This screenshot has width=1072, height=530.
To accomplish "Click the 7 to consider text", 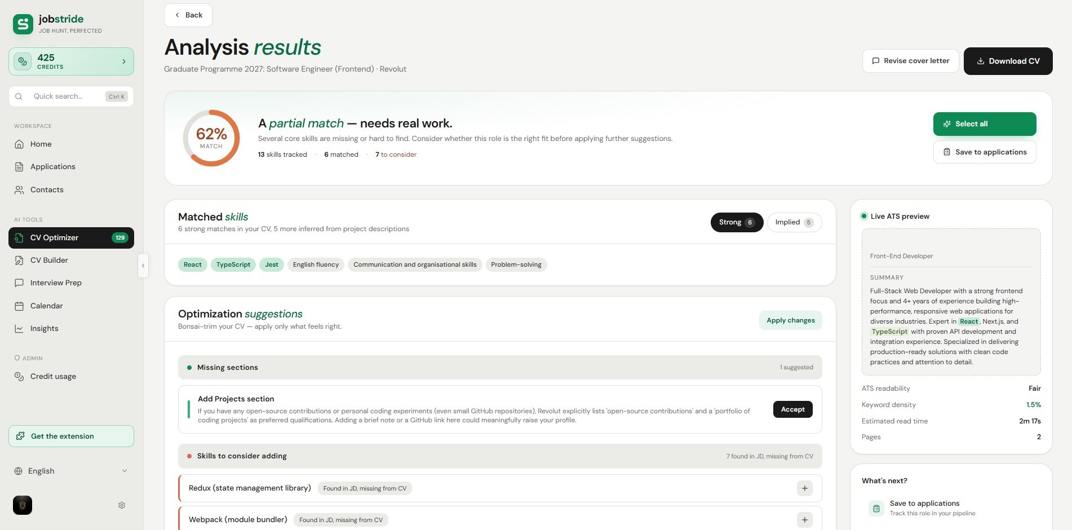I will [396, 154].
